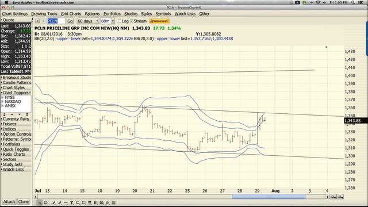Click the Attach button
The image size is (368, 207).
9,202
